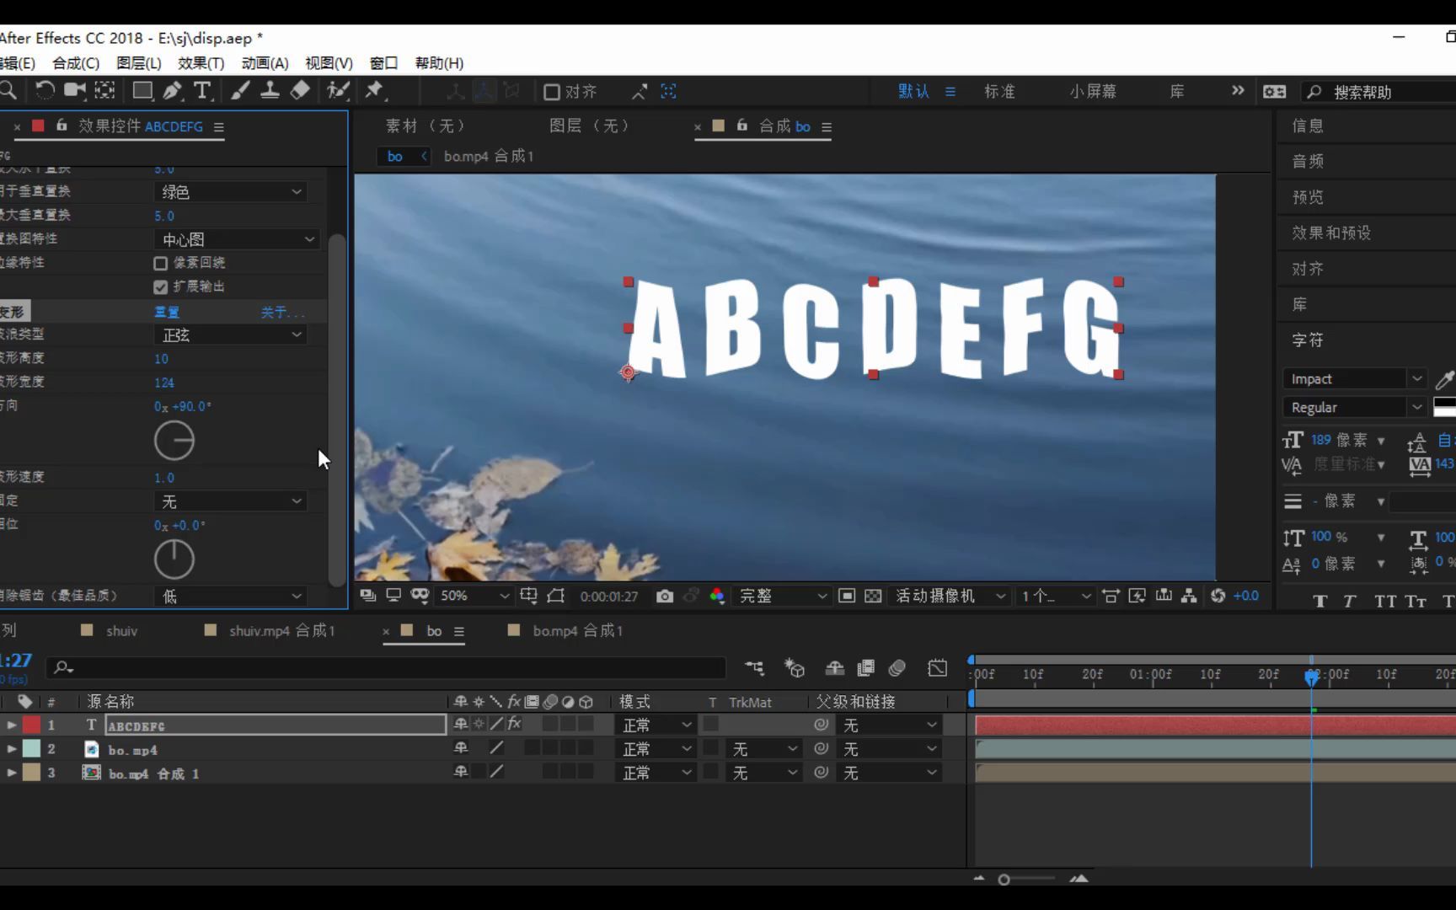The image size is (1456, 910).
Task: Click draft 3D icon in timeline
Action: [x=795, y=668]
